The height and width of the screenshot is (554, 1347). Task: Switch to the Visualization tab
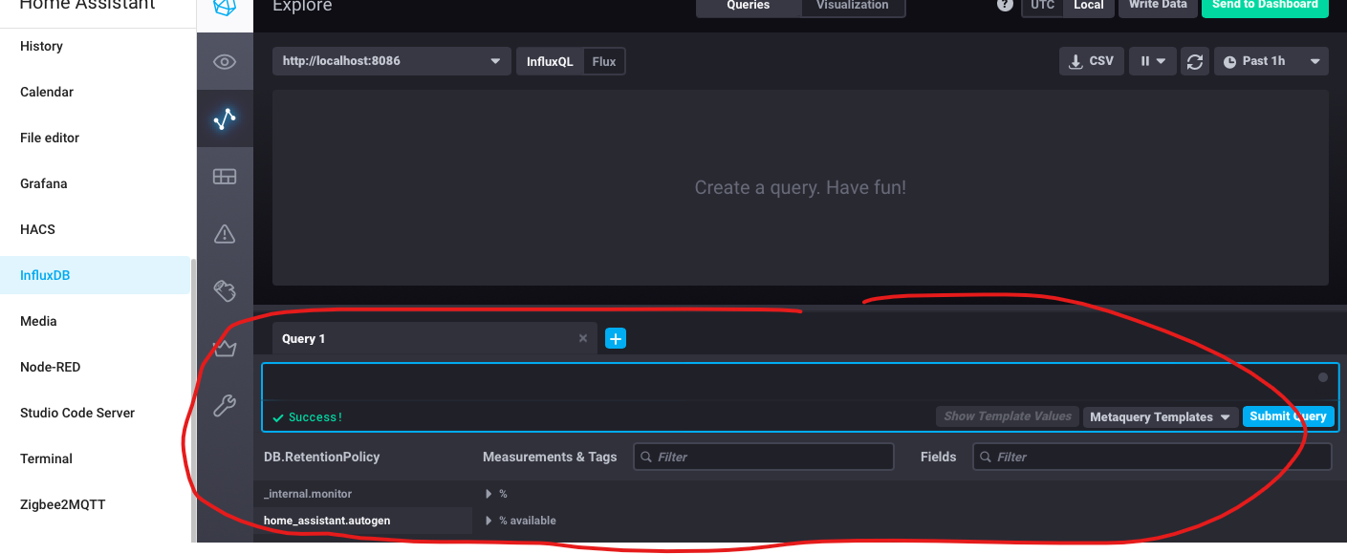(853, 6)
